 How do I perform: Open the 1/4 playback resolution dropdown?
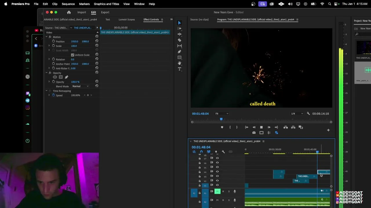pos(297,114)
